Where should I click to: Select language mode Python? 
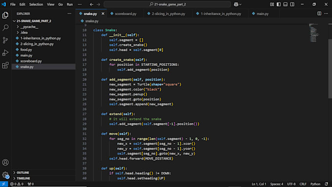pos(315,184)
